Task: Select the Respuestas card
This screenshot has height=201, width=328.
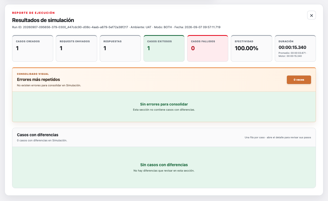Action: point(120,48)
